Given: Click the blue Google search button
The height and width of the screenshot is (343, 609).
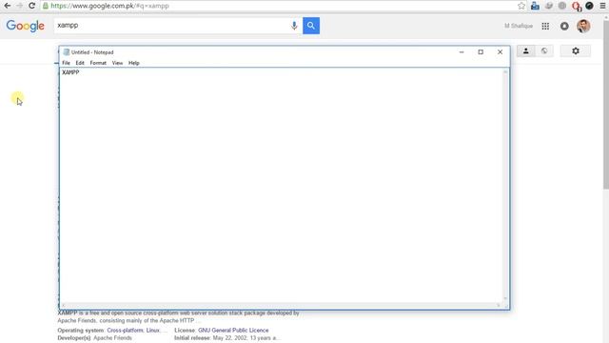Looking at the screenshot, I should tap(311, 26).
